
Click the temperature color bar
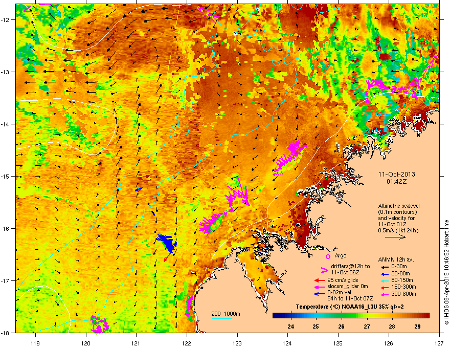click(x=351, y=316)
